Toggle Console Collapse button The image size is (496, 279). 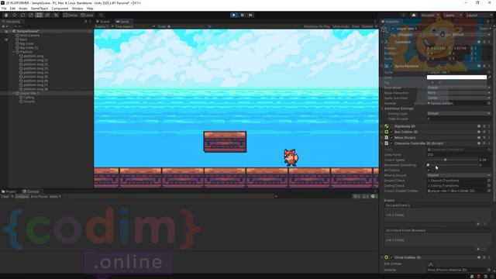click(22, 196)
